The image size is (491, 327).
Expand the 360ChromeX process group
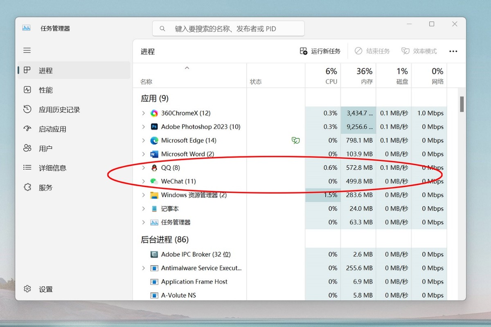click(143, 113)
